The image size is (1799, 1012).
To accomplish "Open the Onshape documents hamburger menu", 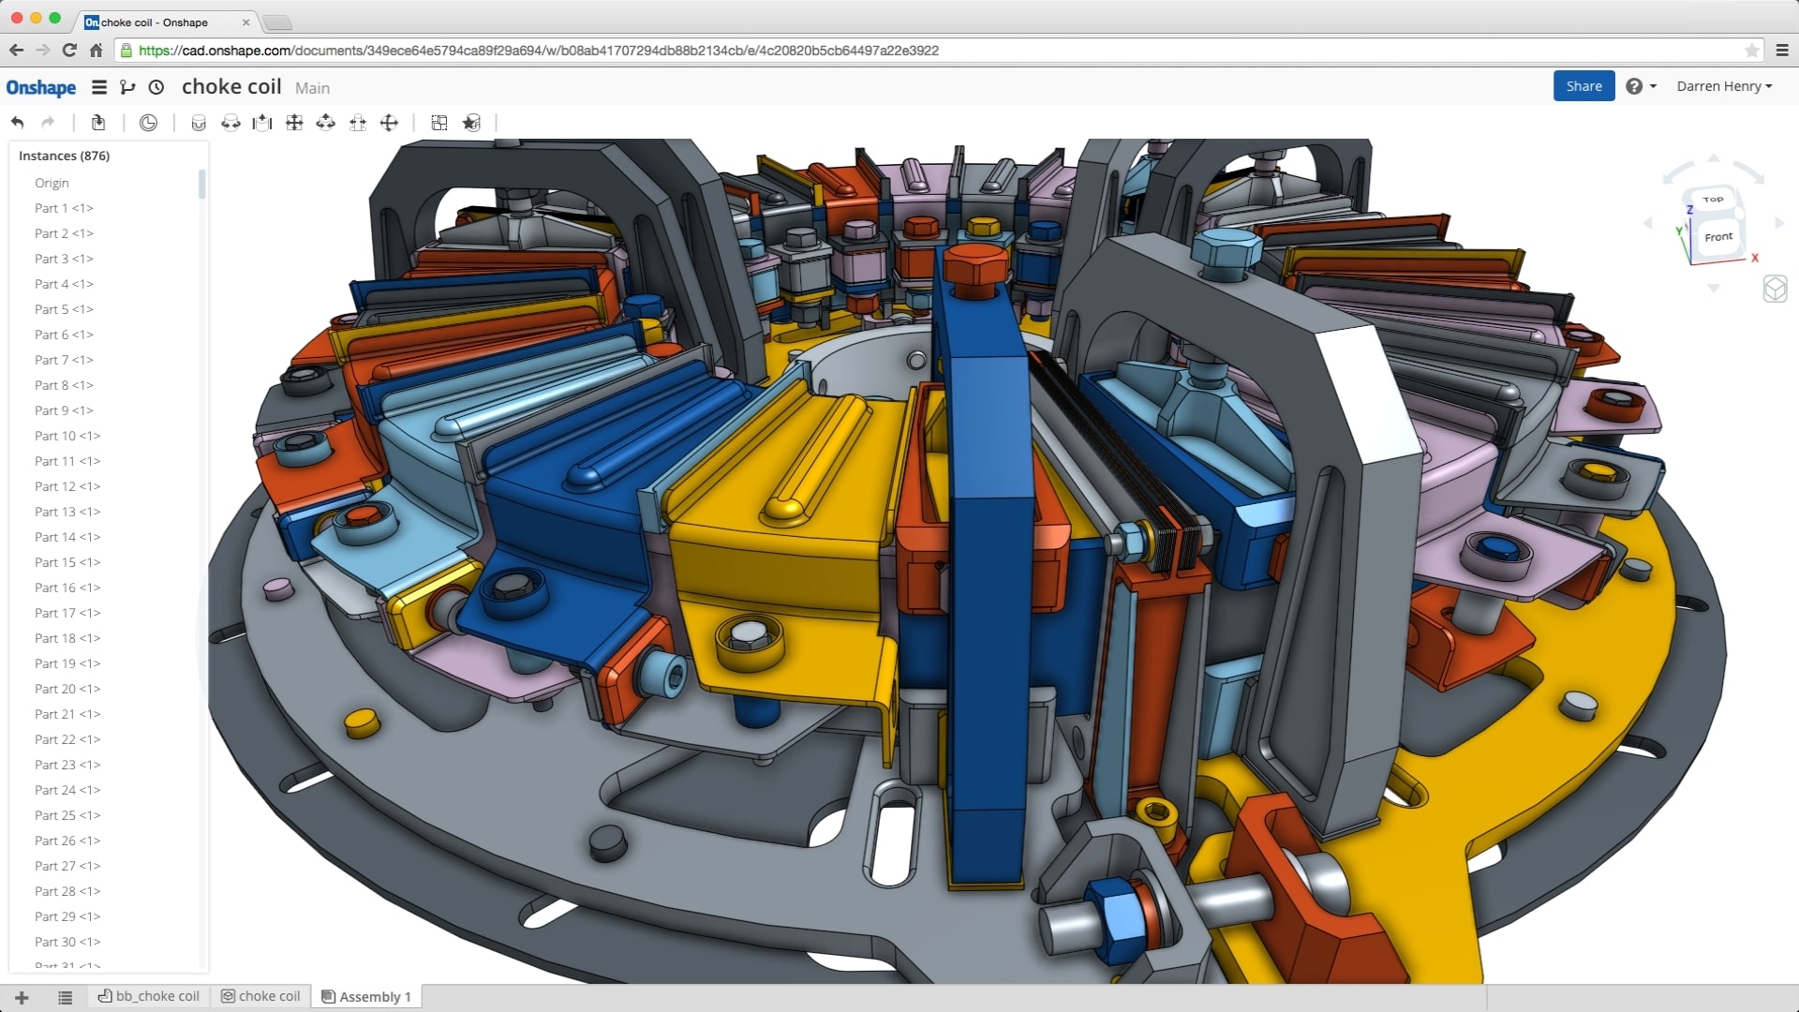I will (x=98, y=86).
